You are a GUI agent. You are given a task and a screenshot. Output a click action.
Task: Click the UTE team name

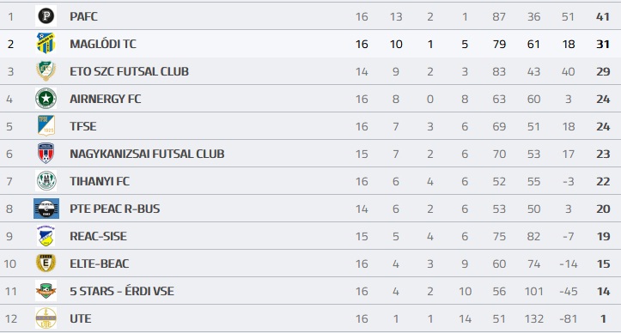81,318
